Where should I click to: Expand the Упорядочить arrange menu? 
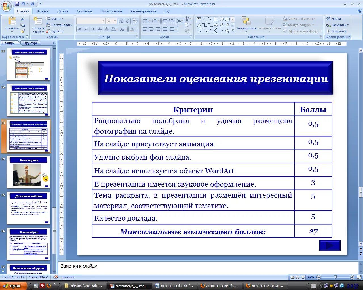(x=246, y=24)
